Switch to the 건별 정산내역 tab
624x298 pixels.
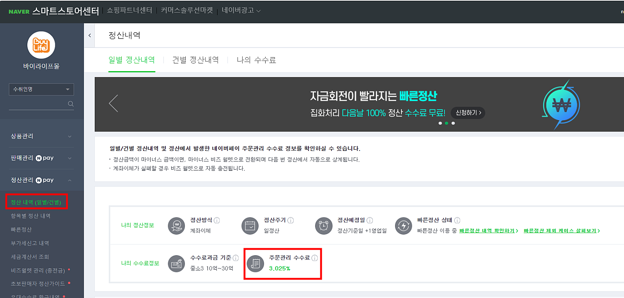click(195, 60)
